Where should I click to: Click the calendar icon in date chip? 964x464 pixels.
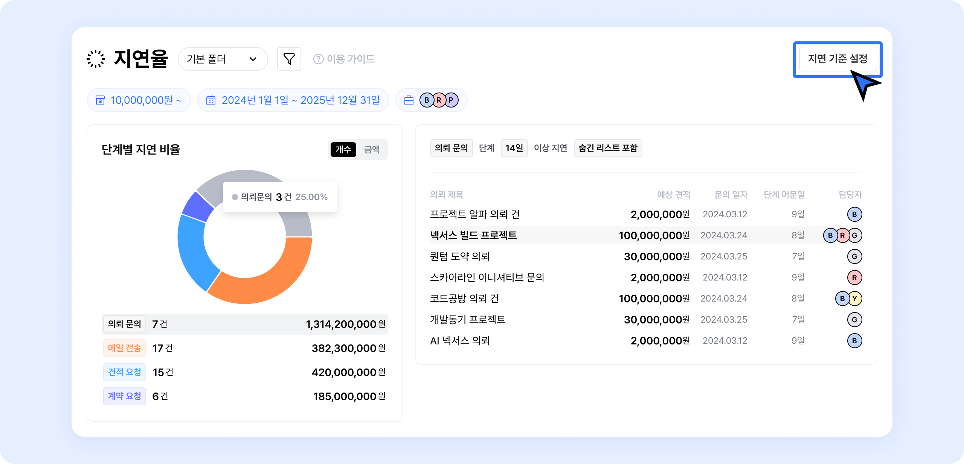click(211, 100)
